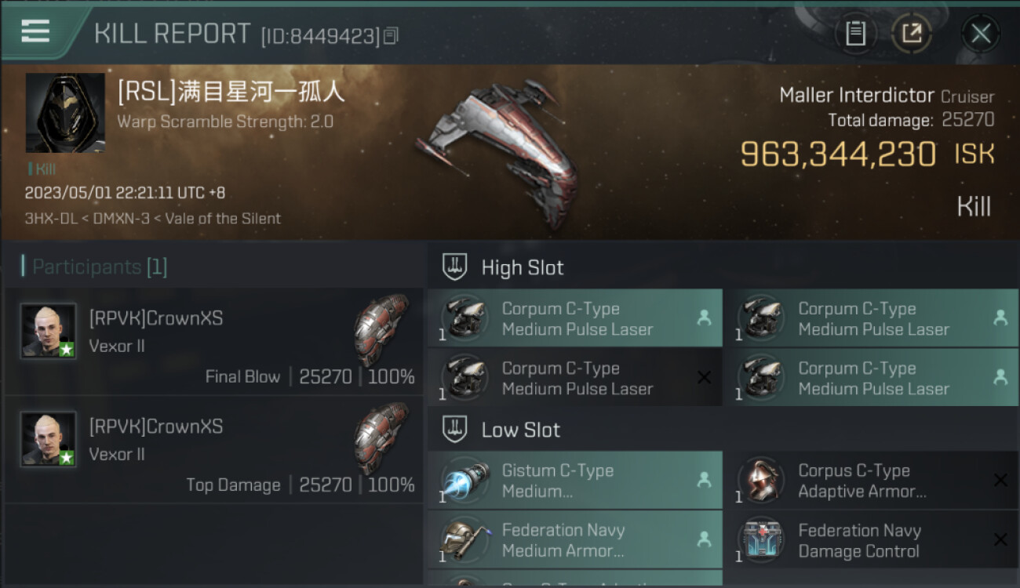This screenshot has width=1020, height=588.
Task: Open victim's hooded character portrait
Action: (65, 113)
